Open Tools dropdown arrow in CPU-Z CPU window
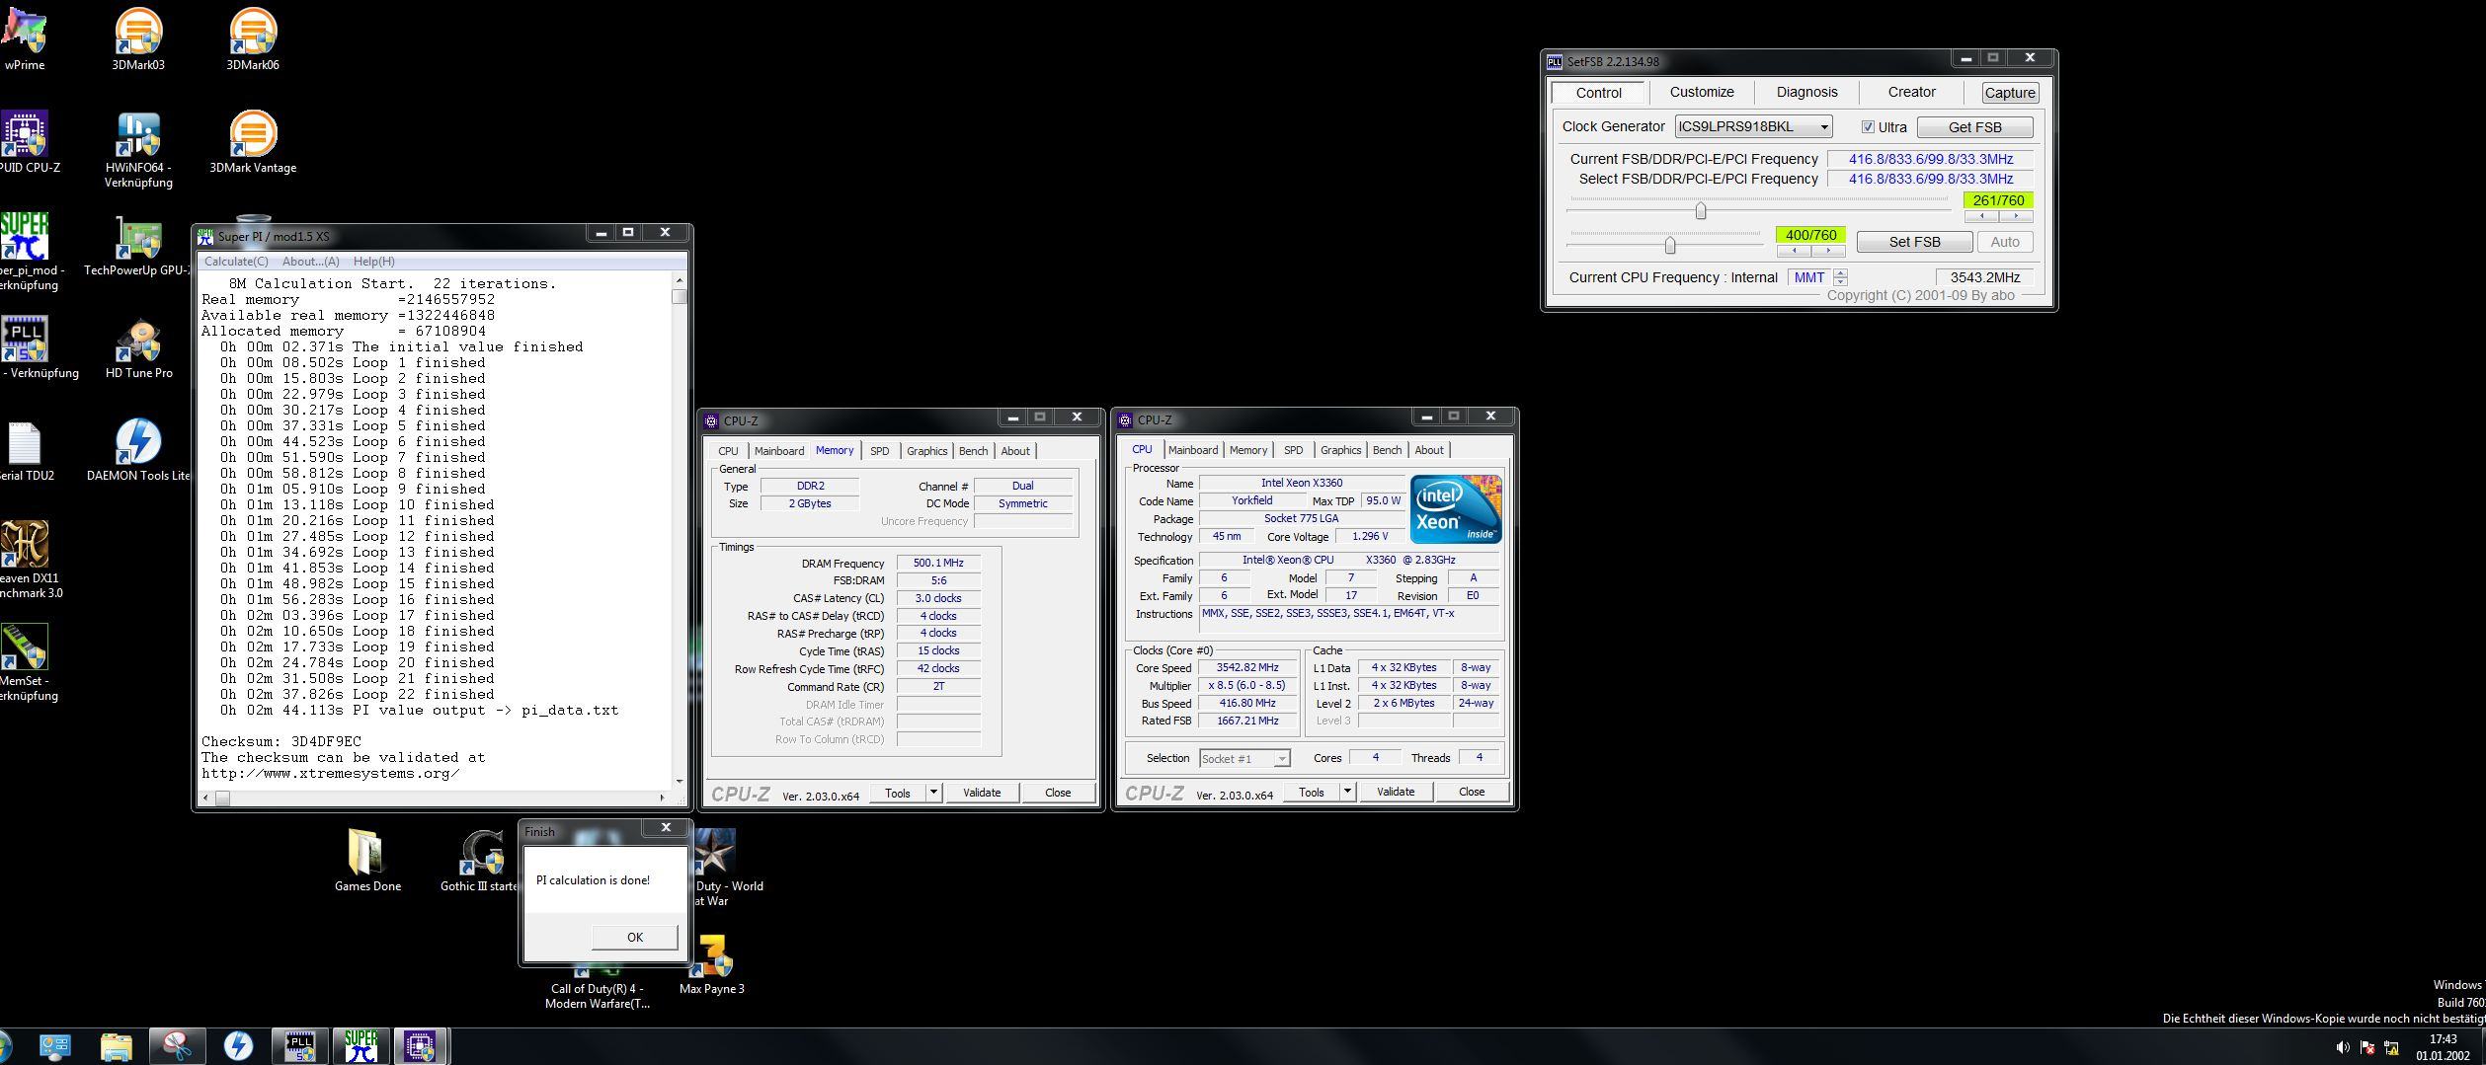The height and width of the screenshot is (1065, 2486). pos(1347,792)
